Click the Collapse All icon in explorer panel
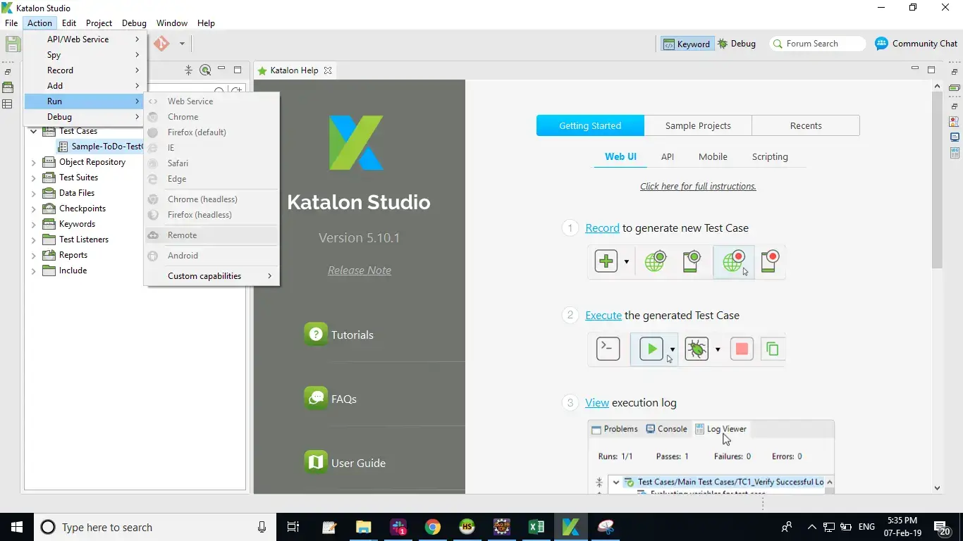963x541 pixels. [x=188, y=70]
